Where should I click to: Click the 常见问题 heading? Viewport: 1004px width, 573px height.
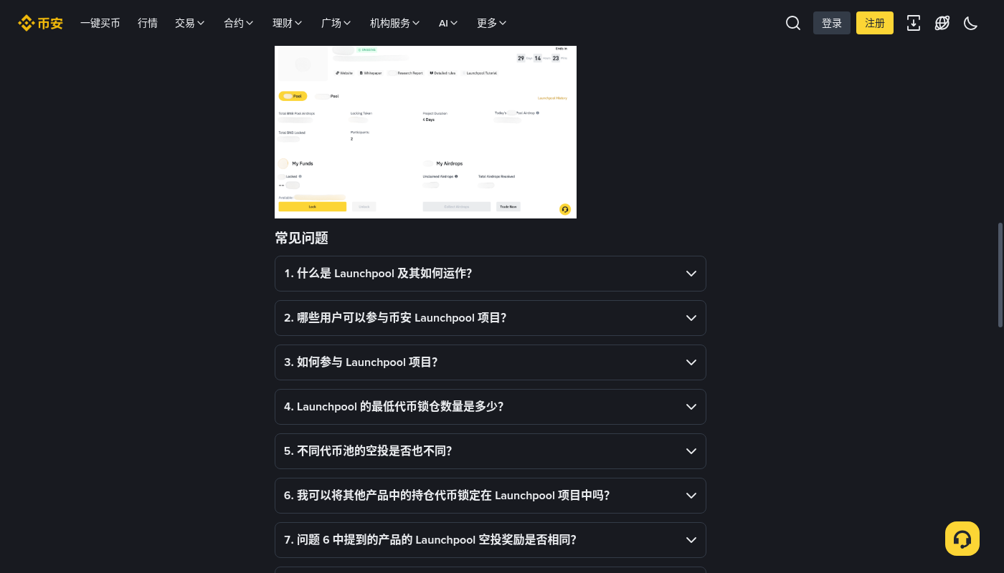[302, 238]
